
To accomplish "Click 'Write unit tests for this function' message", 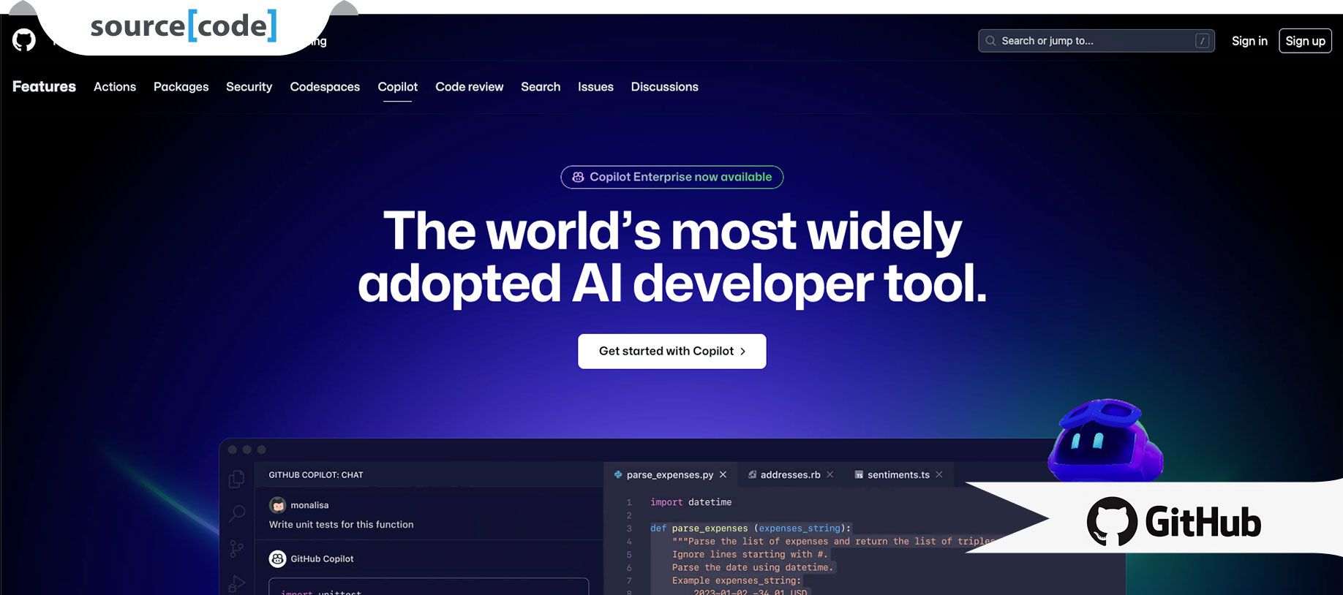I will click(341, 524).
